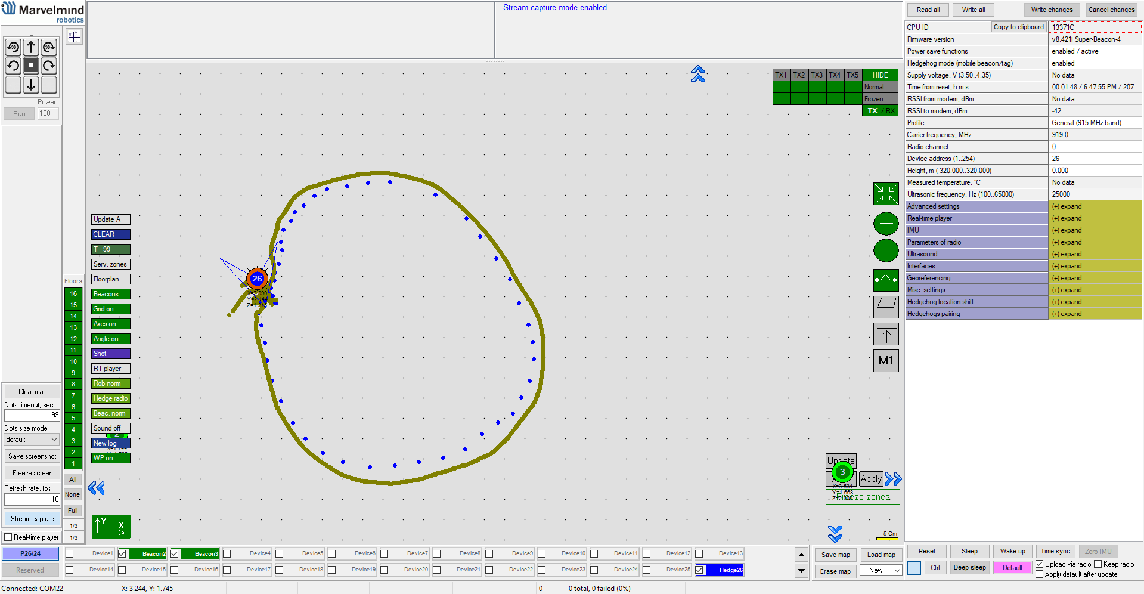
Task: Click the Write all button
Action: click(974, 10)
